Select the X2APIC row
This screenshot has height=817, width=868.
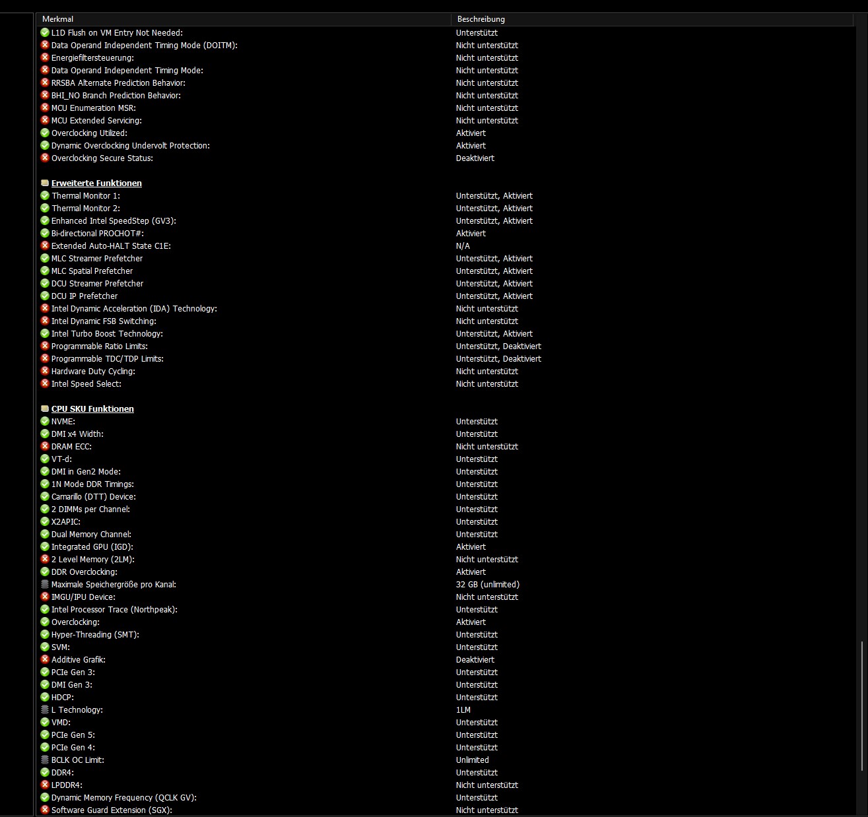(446, 522)
